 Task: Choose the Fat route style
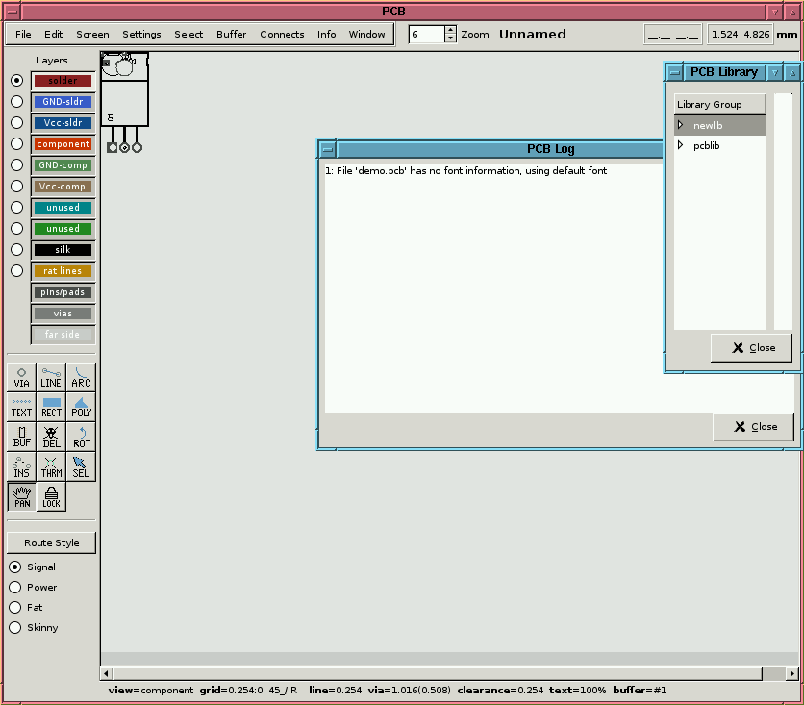pyautogui.click(x=14, y=608)
